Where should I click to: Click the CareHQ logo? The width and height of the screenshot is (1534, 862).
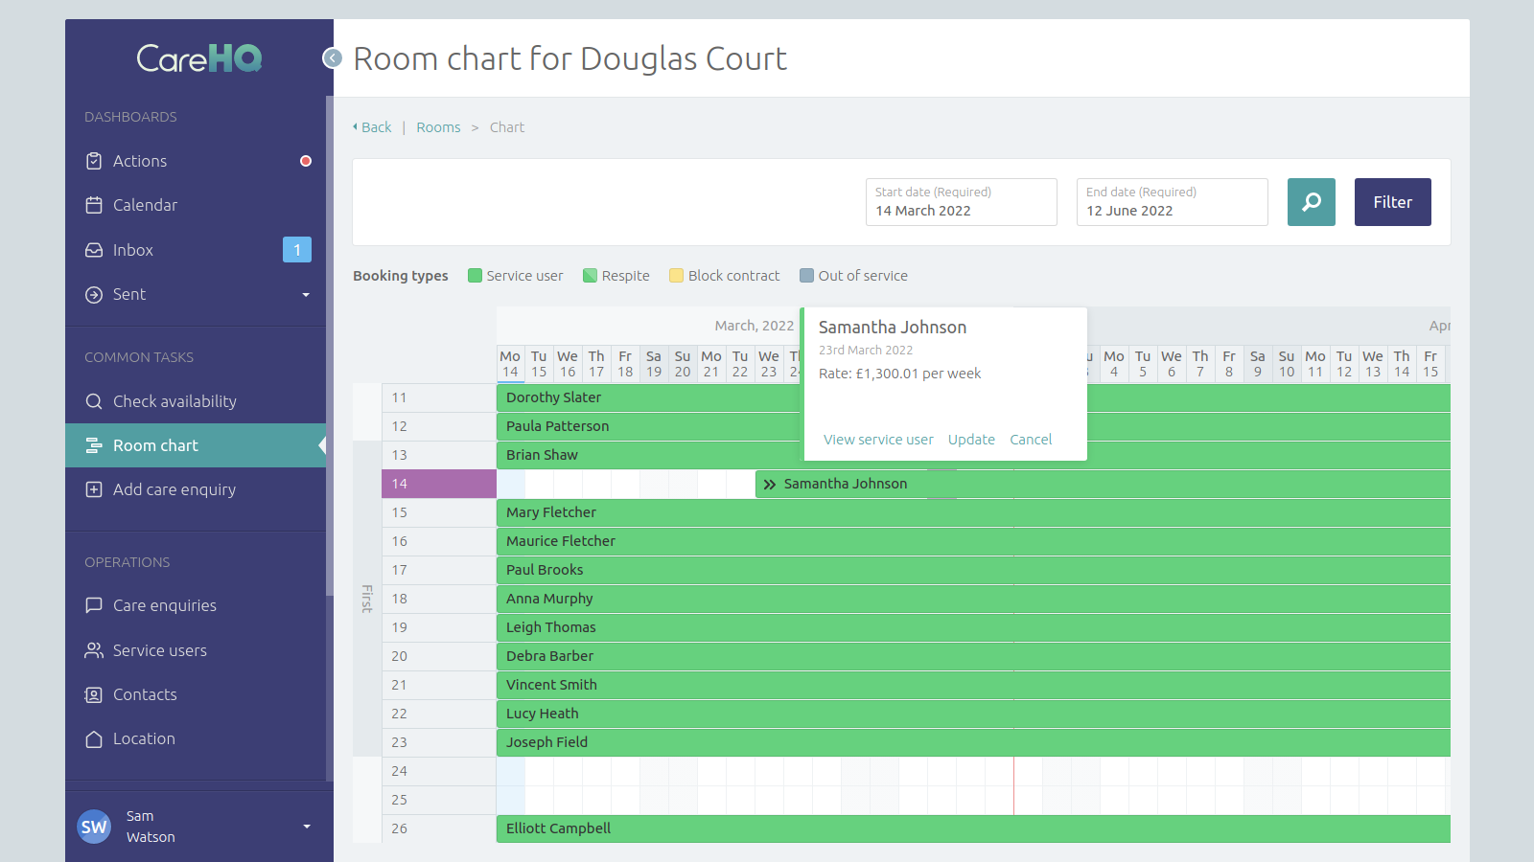coord(199,58)
